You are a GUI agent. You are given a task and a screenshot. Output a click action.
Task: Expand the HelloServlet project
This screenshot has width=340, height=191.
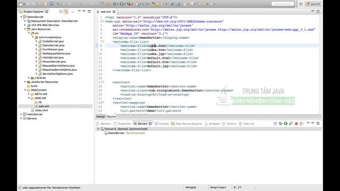21,115
